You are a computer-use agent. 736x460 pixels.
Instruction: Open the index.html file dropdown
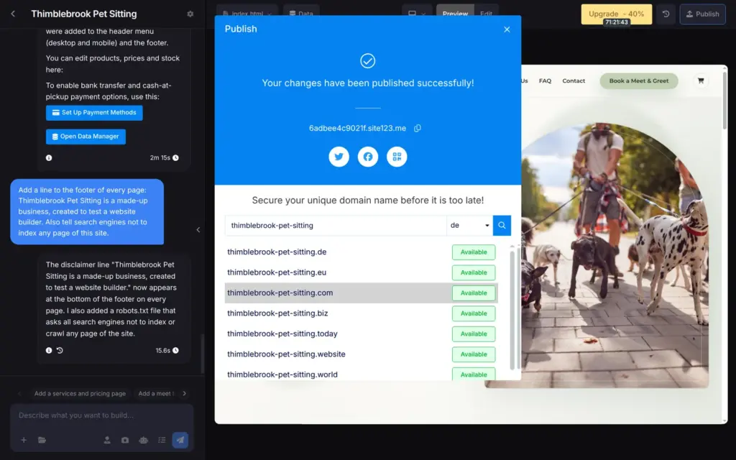[x=247, y=14]
